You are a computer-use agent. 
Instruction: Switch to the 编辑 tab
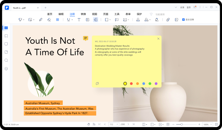tap(61, 14)
